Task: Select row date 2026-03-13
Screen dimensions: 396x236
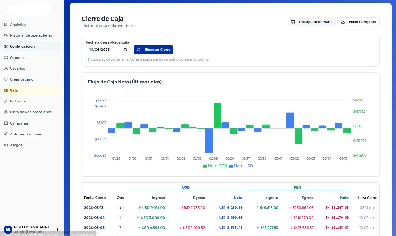Action: point(94,208)
